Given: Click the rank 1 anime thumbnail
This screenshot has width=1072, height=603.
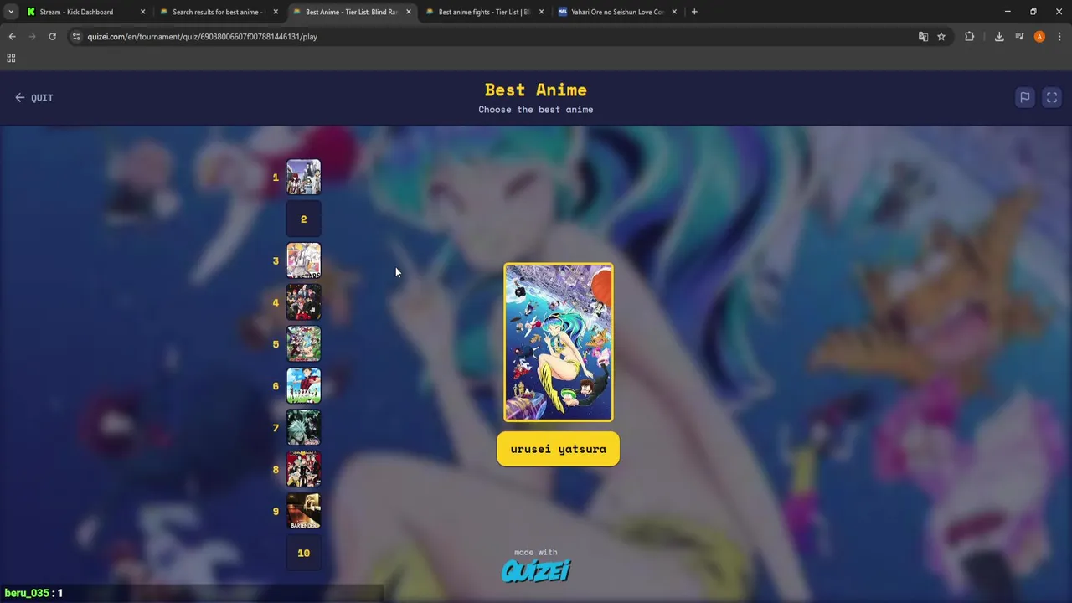Looking at the screenshot, I should click(x=303, y=177).
